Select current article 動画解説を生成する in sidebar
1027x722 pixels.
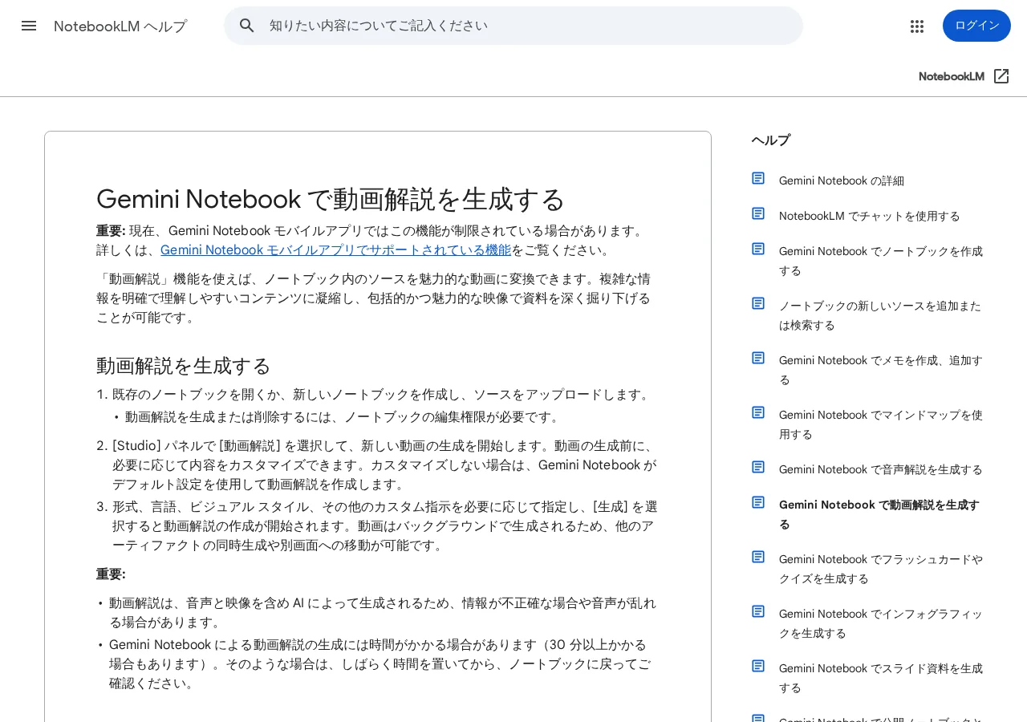click(x=879, y=514)
